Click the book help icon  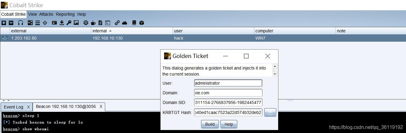click(134, 23)
